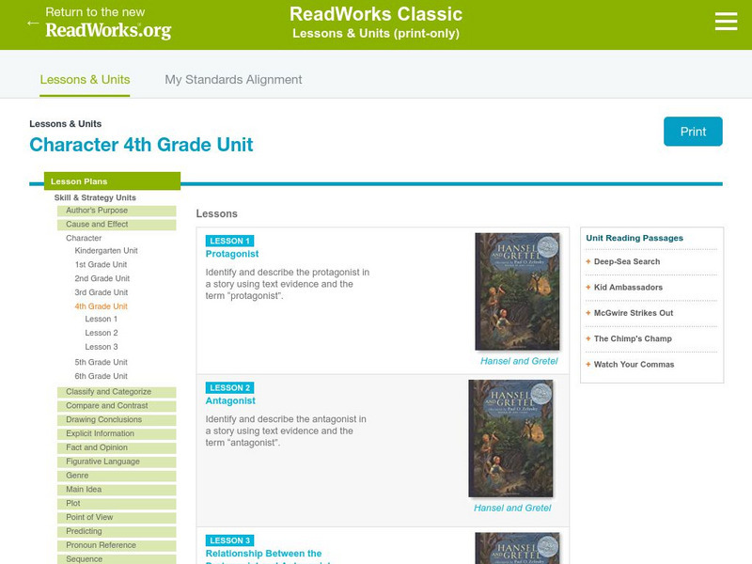Open the hamburger menu icon
The height and width of the screenshot is (564, 752).
726,22
